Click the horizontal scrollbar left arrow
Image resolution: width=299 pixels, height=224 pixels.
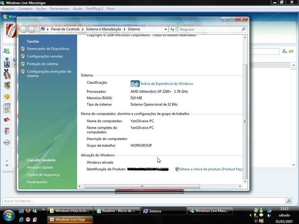(x=80, y=186)
